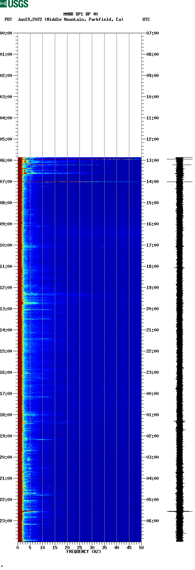Click the 00:00 UTC time label

153,394
